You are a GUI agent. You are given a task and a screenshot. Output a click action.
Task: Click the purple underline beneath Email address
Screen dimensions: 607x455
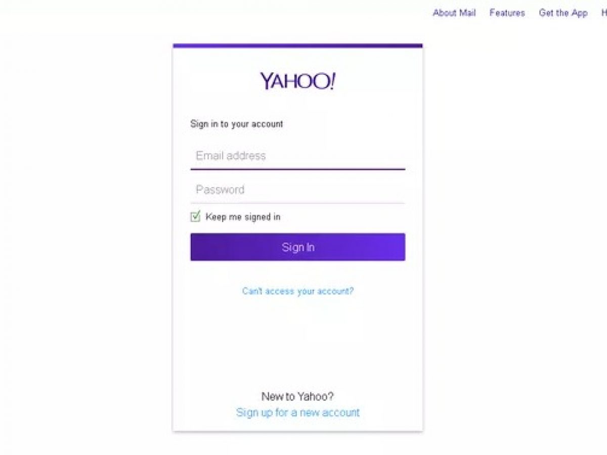coord(297,169)
